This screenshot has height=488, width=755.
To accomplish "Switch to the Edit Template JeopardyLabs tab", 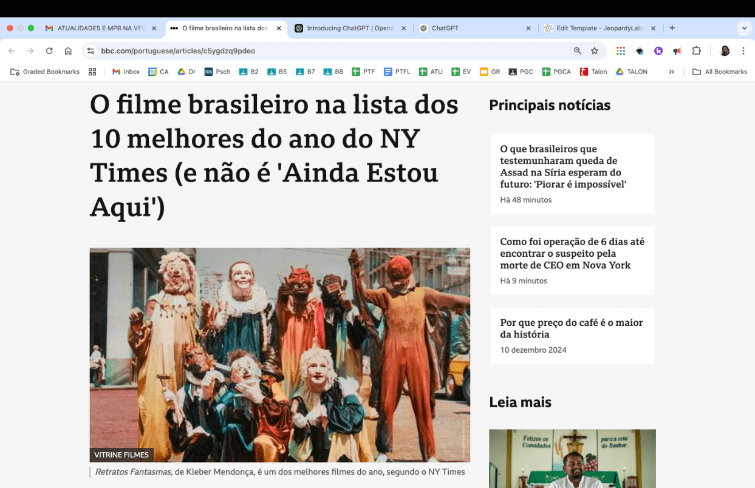I will [x=600, y=28].
